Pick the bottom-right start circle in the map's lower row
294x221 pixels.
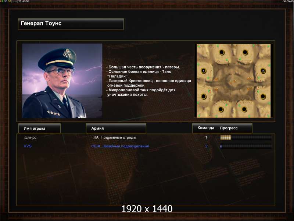(244, 109)
